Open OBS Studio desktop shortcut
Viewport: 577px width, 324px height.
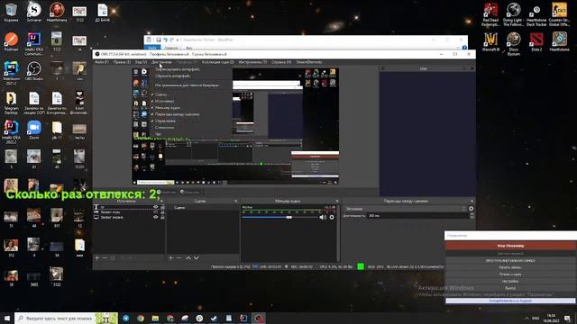(34, 71)
